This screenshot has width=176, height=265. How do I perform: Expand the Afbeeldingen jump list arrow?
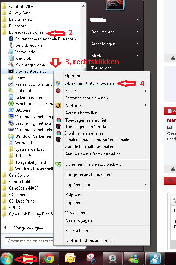click(x=138, y=44)
